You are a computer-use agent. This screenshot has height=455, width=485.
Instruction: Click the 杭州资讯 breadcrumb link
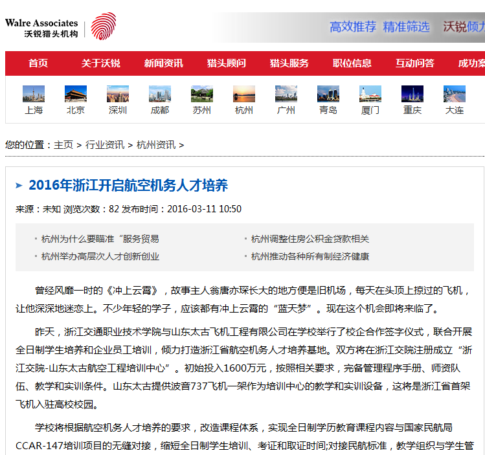pyautogui.click(x=156, y=145)
